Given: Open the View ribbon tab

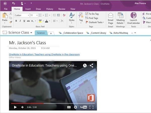Looking at the screenshot, I should coord(73,9).
